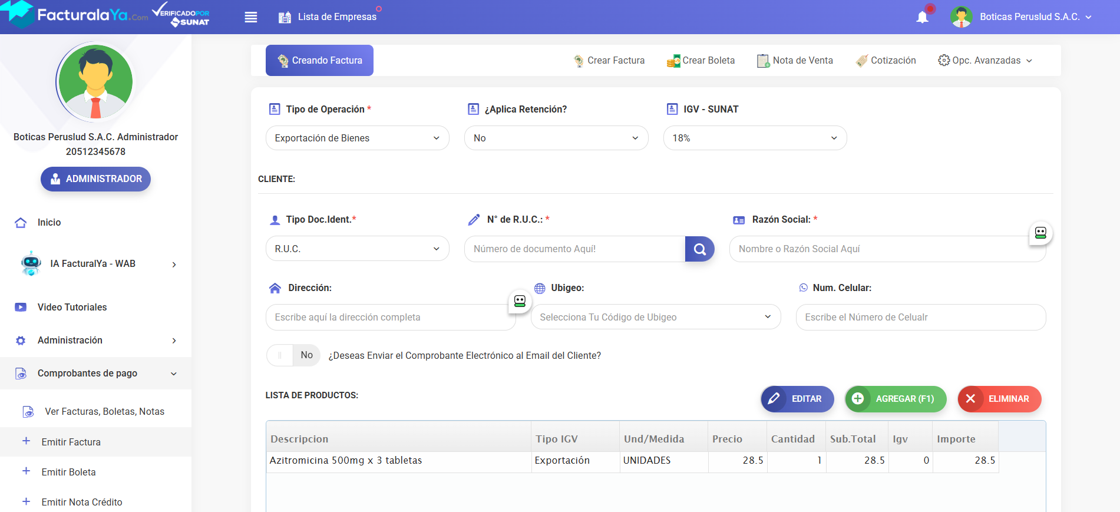Screen dimensions: 1120x512
Task: Click the Creando Factura tab
Action: coord(319,61)
